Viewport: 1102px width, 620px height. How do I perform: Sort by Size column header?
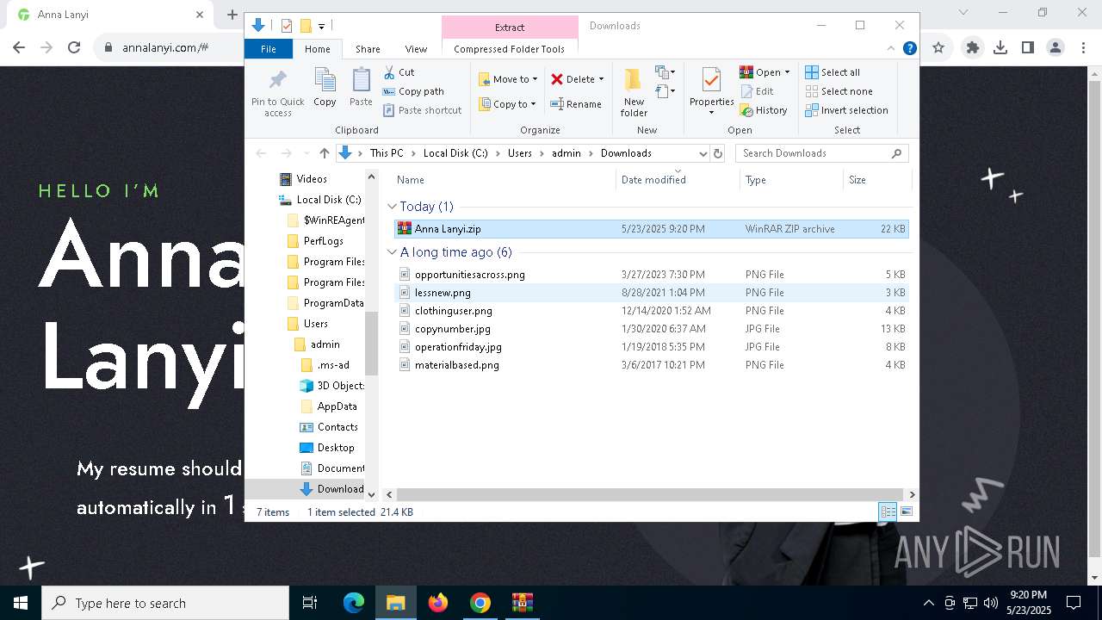click(876, 180)
